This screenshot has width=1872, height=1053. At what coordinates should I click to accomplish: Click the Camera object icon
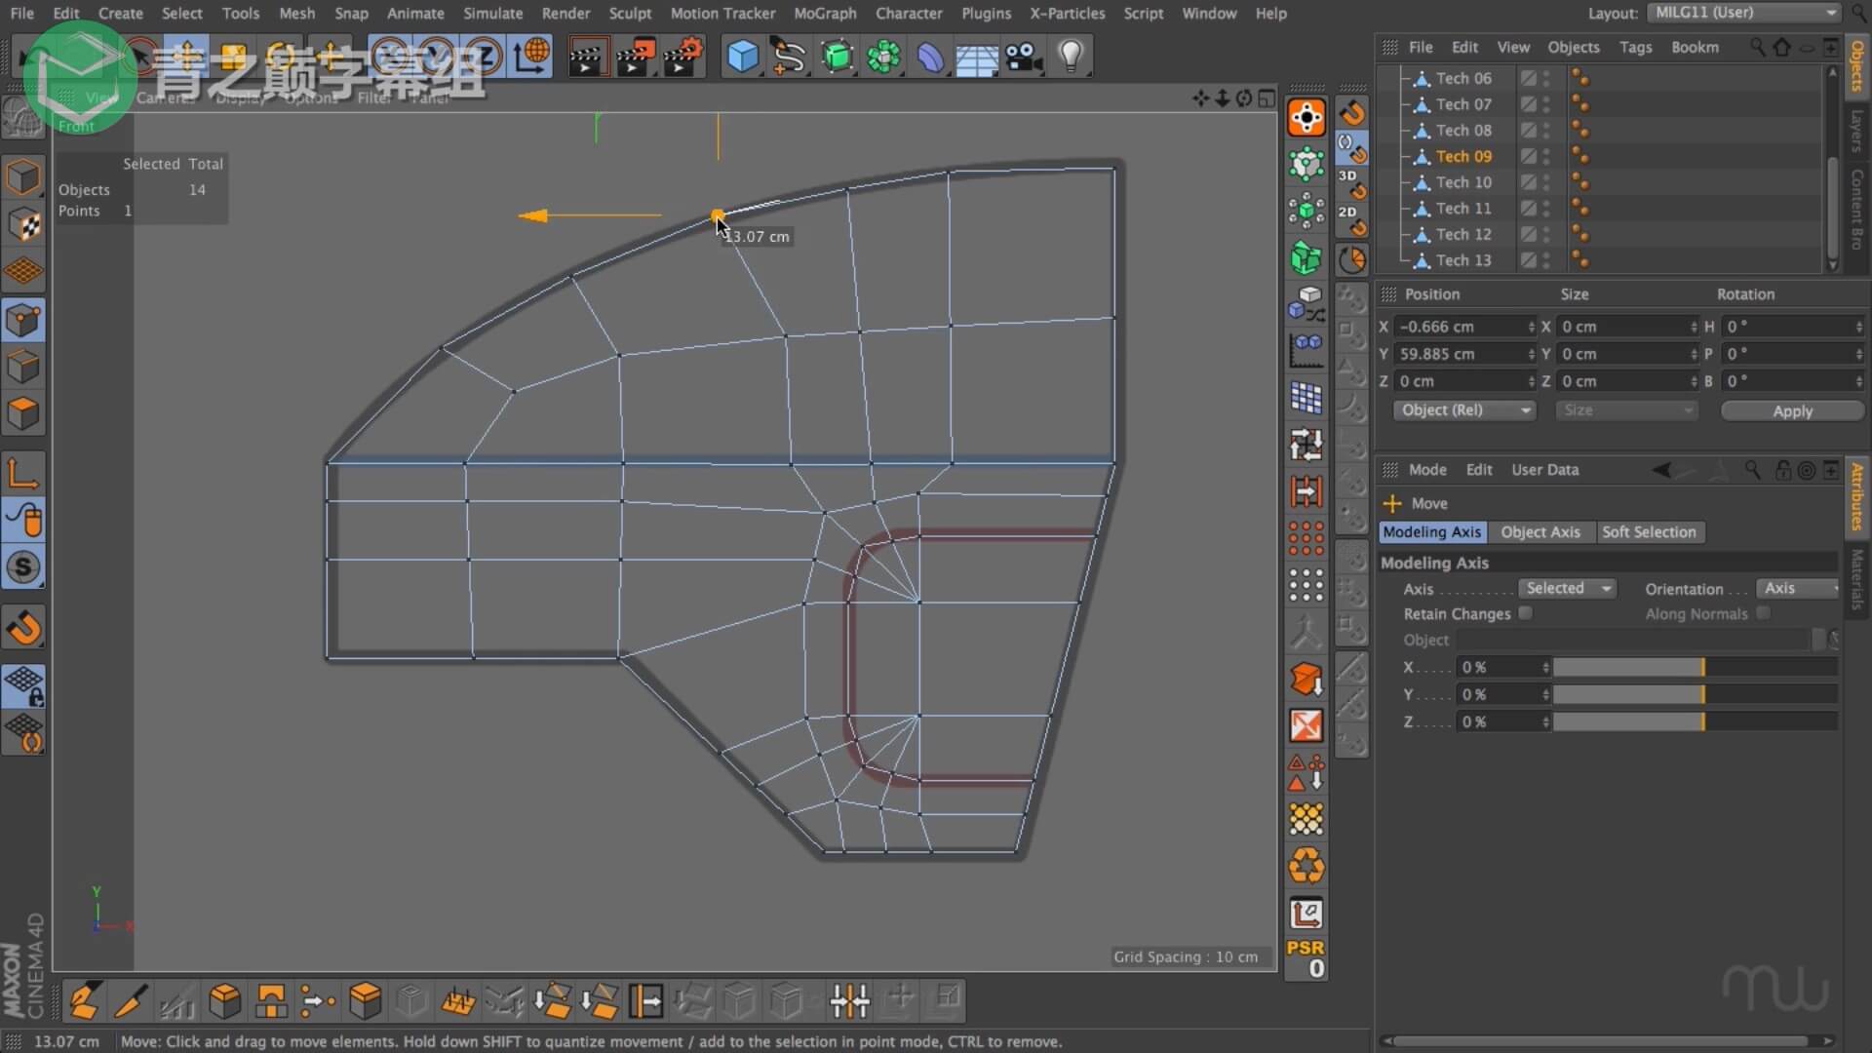coord(1024,57)
